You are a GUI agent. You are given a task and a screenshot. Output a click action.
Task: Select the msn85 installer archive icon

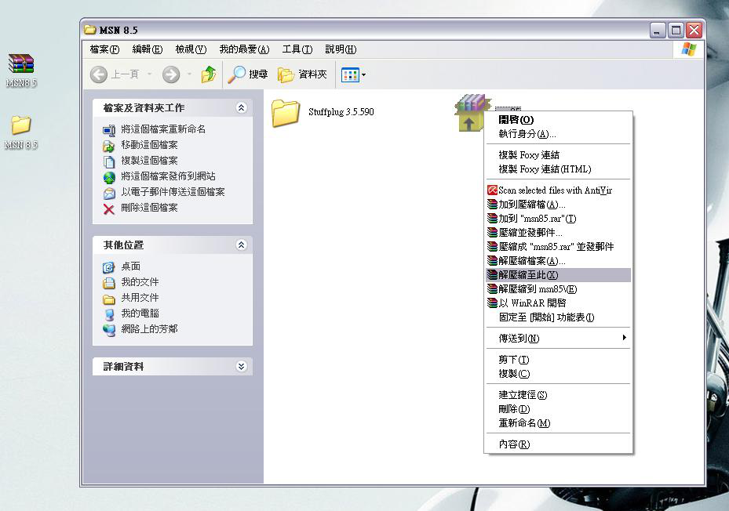pyautogui.click(x=472, y=112)
